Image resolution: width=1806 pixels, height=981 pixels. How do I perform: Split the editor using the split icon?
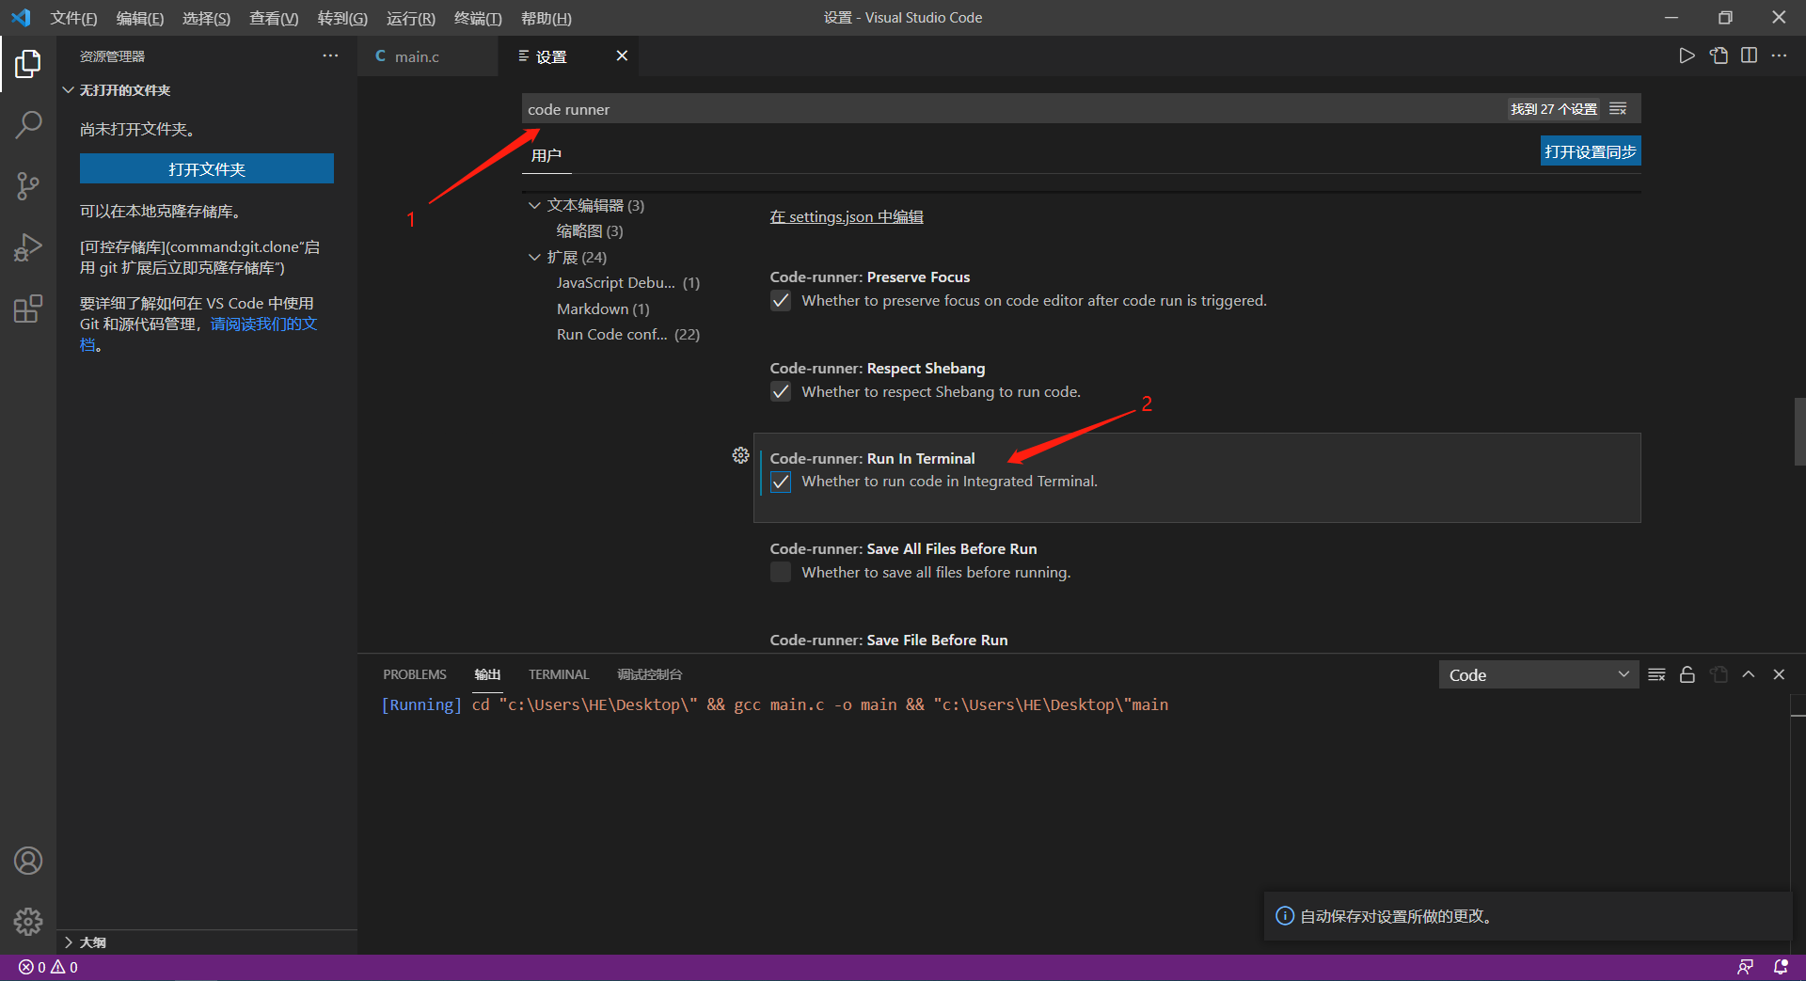(1750, 55)
